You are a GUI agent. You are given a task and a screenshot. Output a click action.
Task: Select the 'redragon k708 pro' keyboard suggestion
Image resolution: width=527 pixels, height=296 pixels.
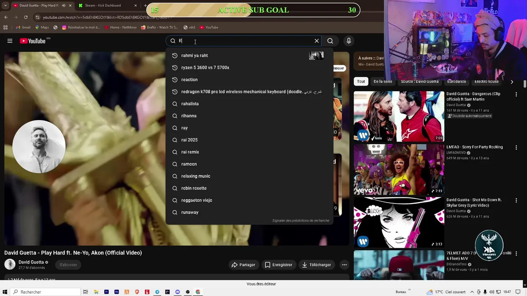pos(249,92)
